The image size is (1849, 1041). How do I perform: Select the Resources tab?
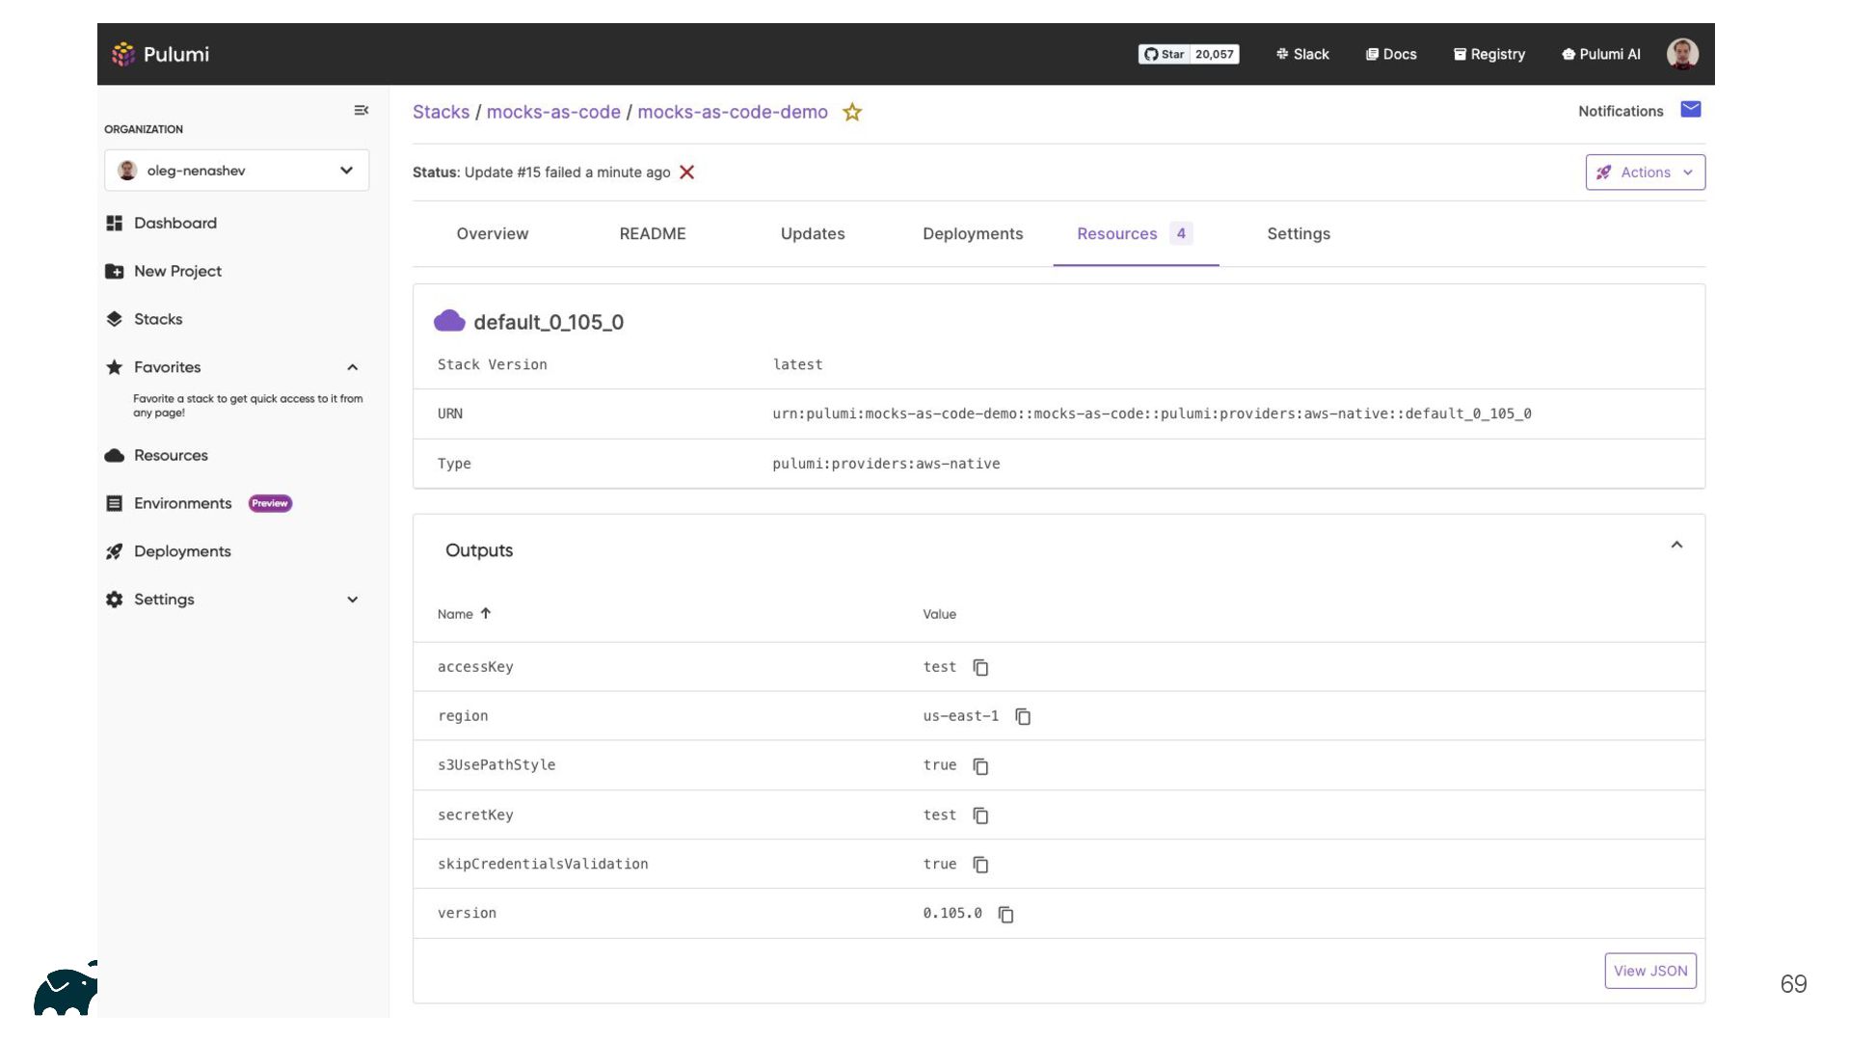1136,233
